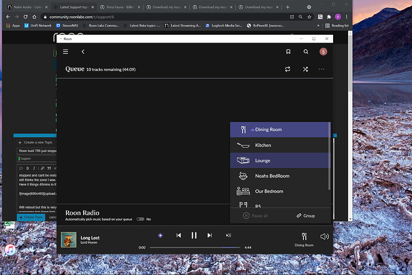
Task: Click the Chrome back navigation arrow
Action: 8,17
